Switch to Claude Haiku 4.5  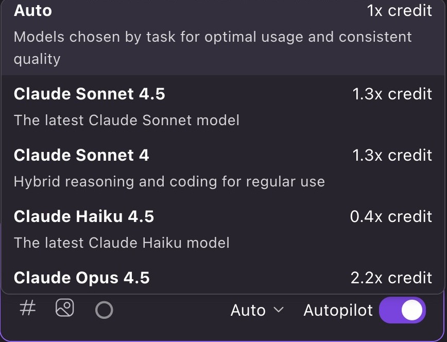(84, 216)
